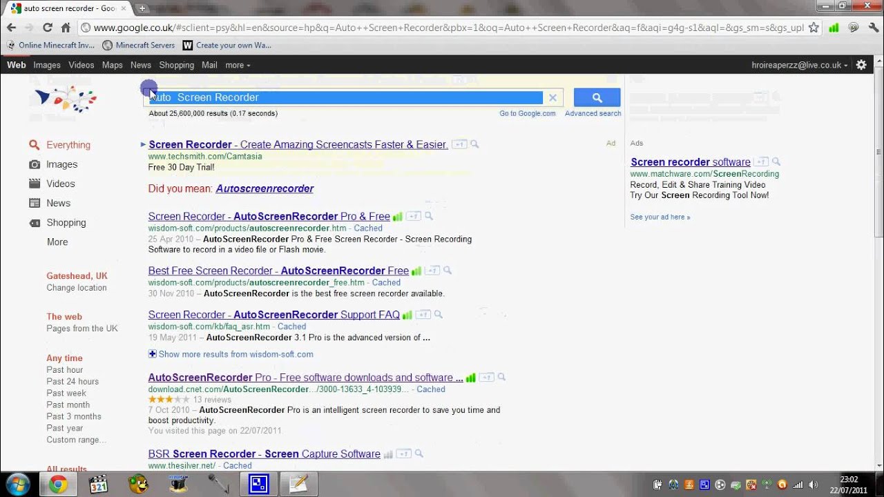Open 'Create your own Wa...' bookmark
Screen dimensions: 884x497
(227, 45)
